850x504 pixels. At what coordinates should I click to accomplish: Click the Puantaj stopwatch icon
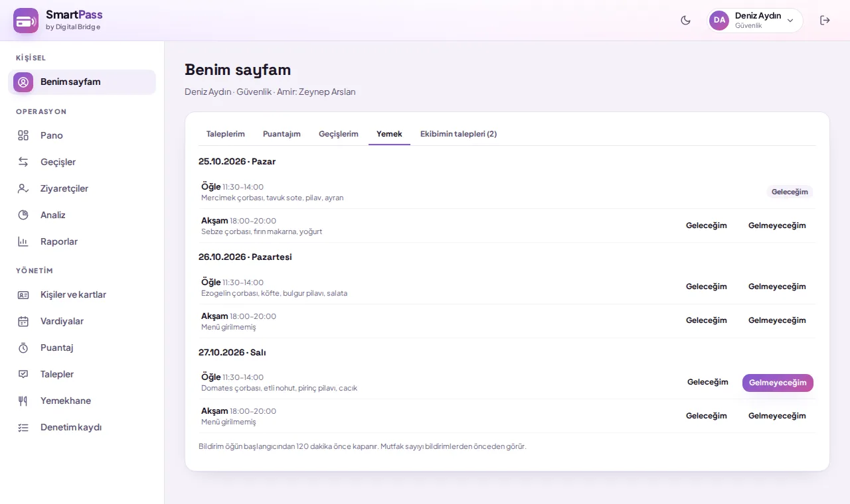point(23,347)
